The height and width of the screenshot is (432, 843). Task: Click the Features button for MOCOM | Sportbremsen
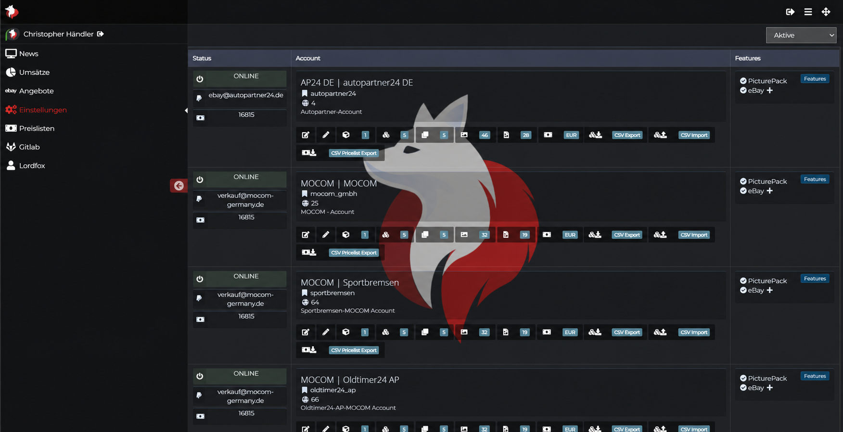point(815,279)
